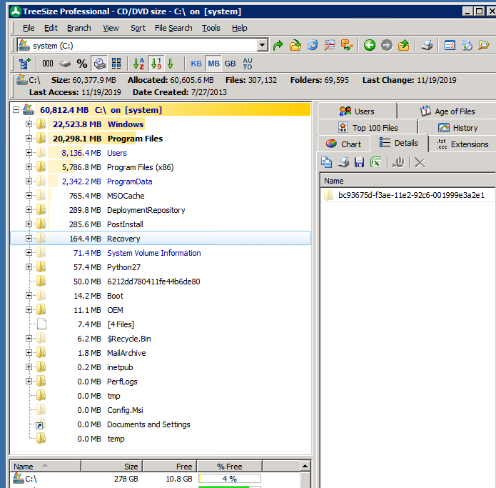Open the system (C:) path dropdown arrow
The width and height of the screenshot is (496, 488).
[262, 45]
